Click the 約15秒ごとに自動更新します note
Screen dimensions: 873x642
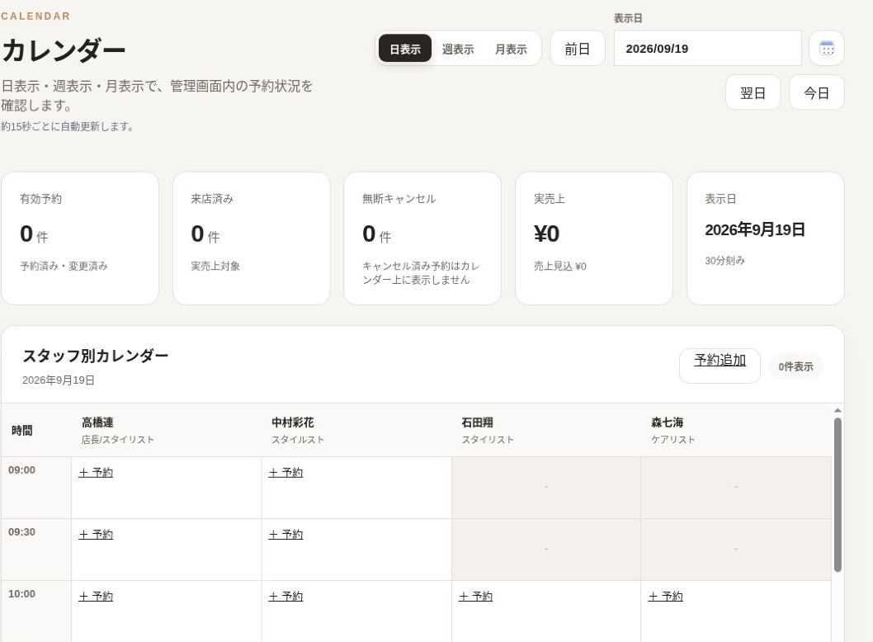(67, 126)
